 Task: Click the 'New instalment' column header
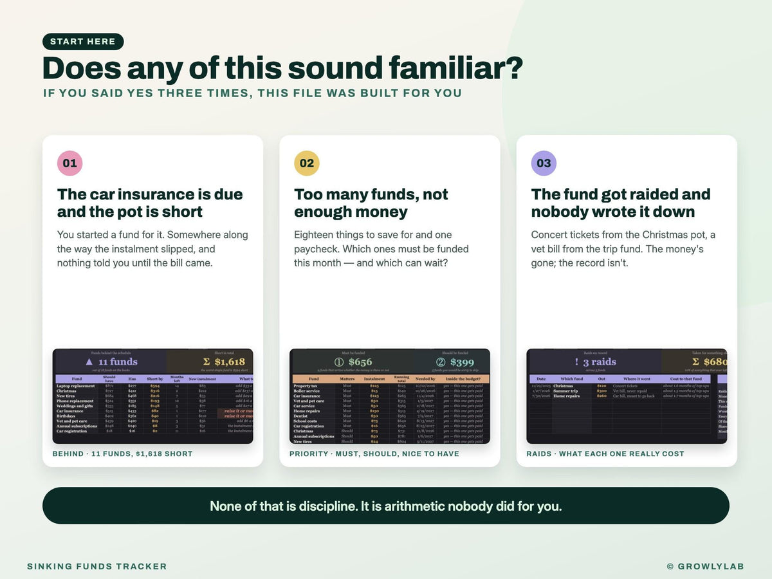(x=202, y=379)
